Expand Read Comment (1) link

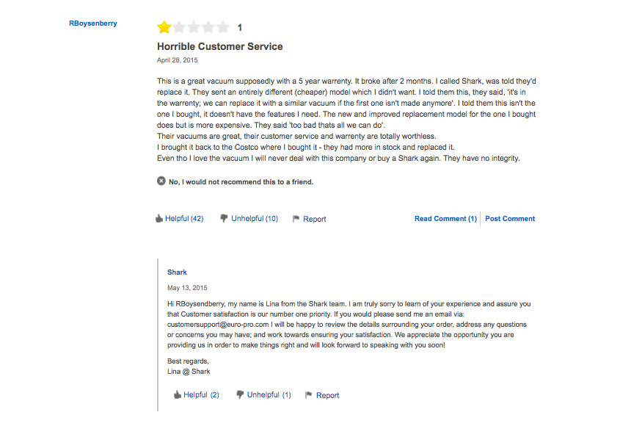click(x=445, y=219)
